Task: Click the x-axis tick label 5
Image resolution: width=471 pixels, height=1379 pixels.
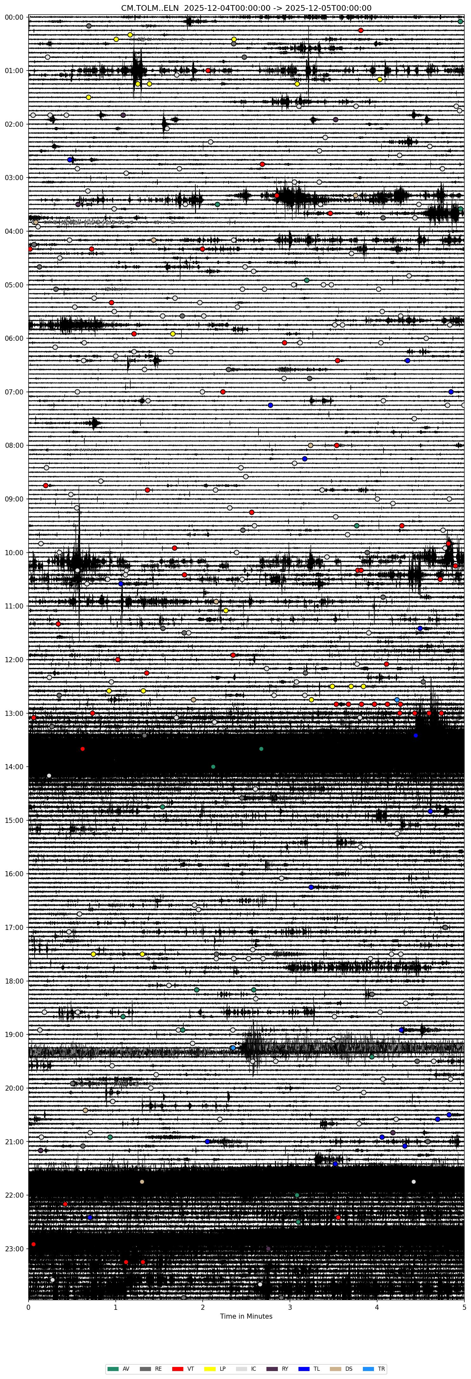Action: coord(464,1307)
